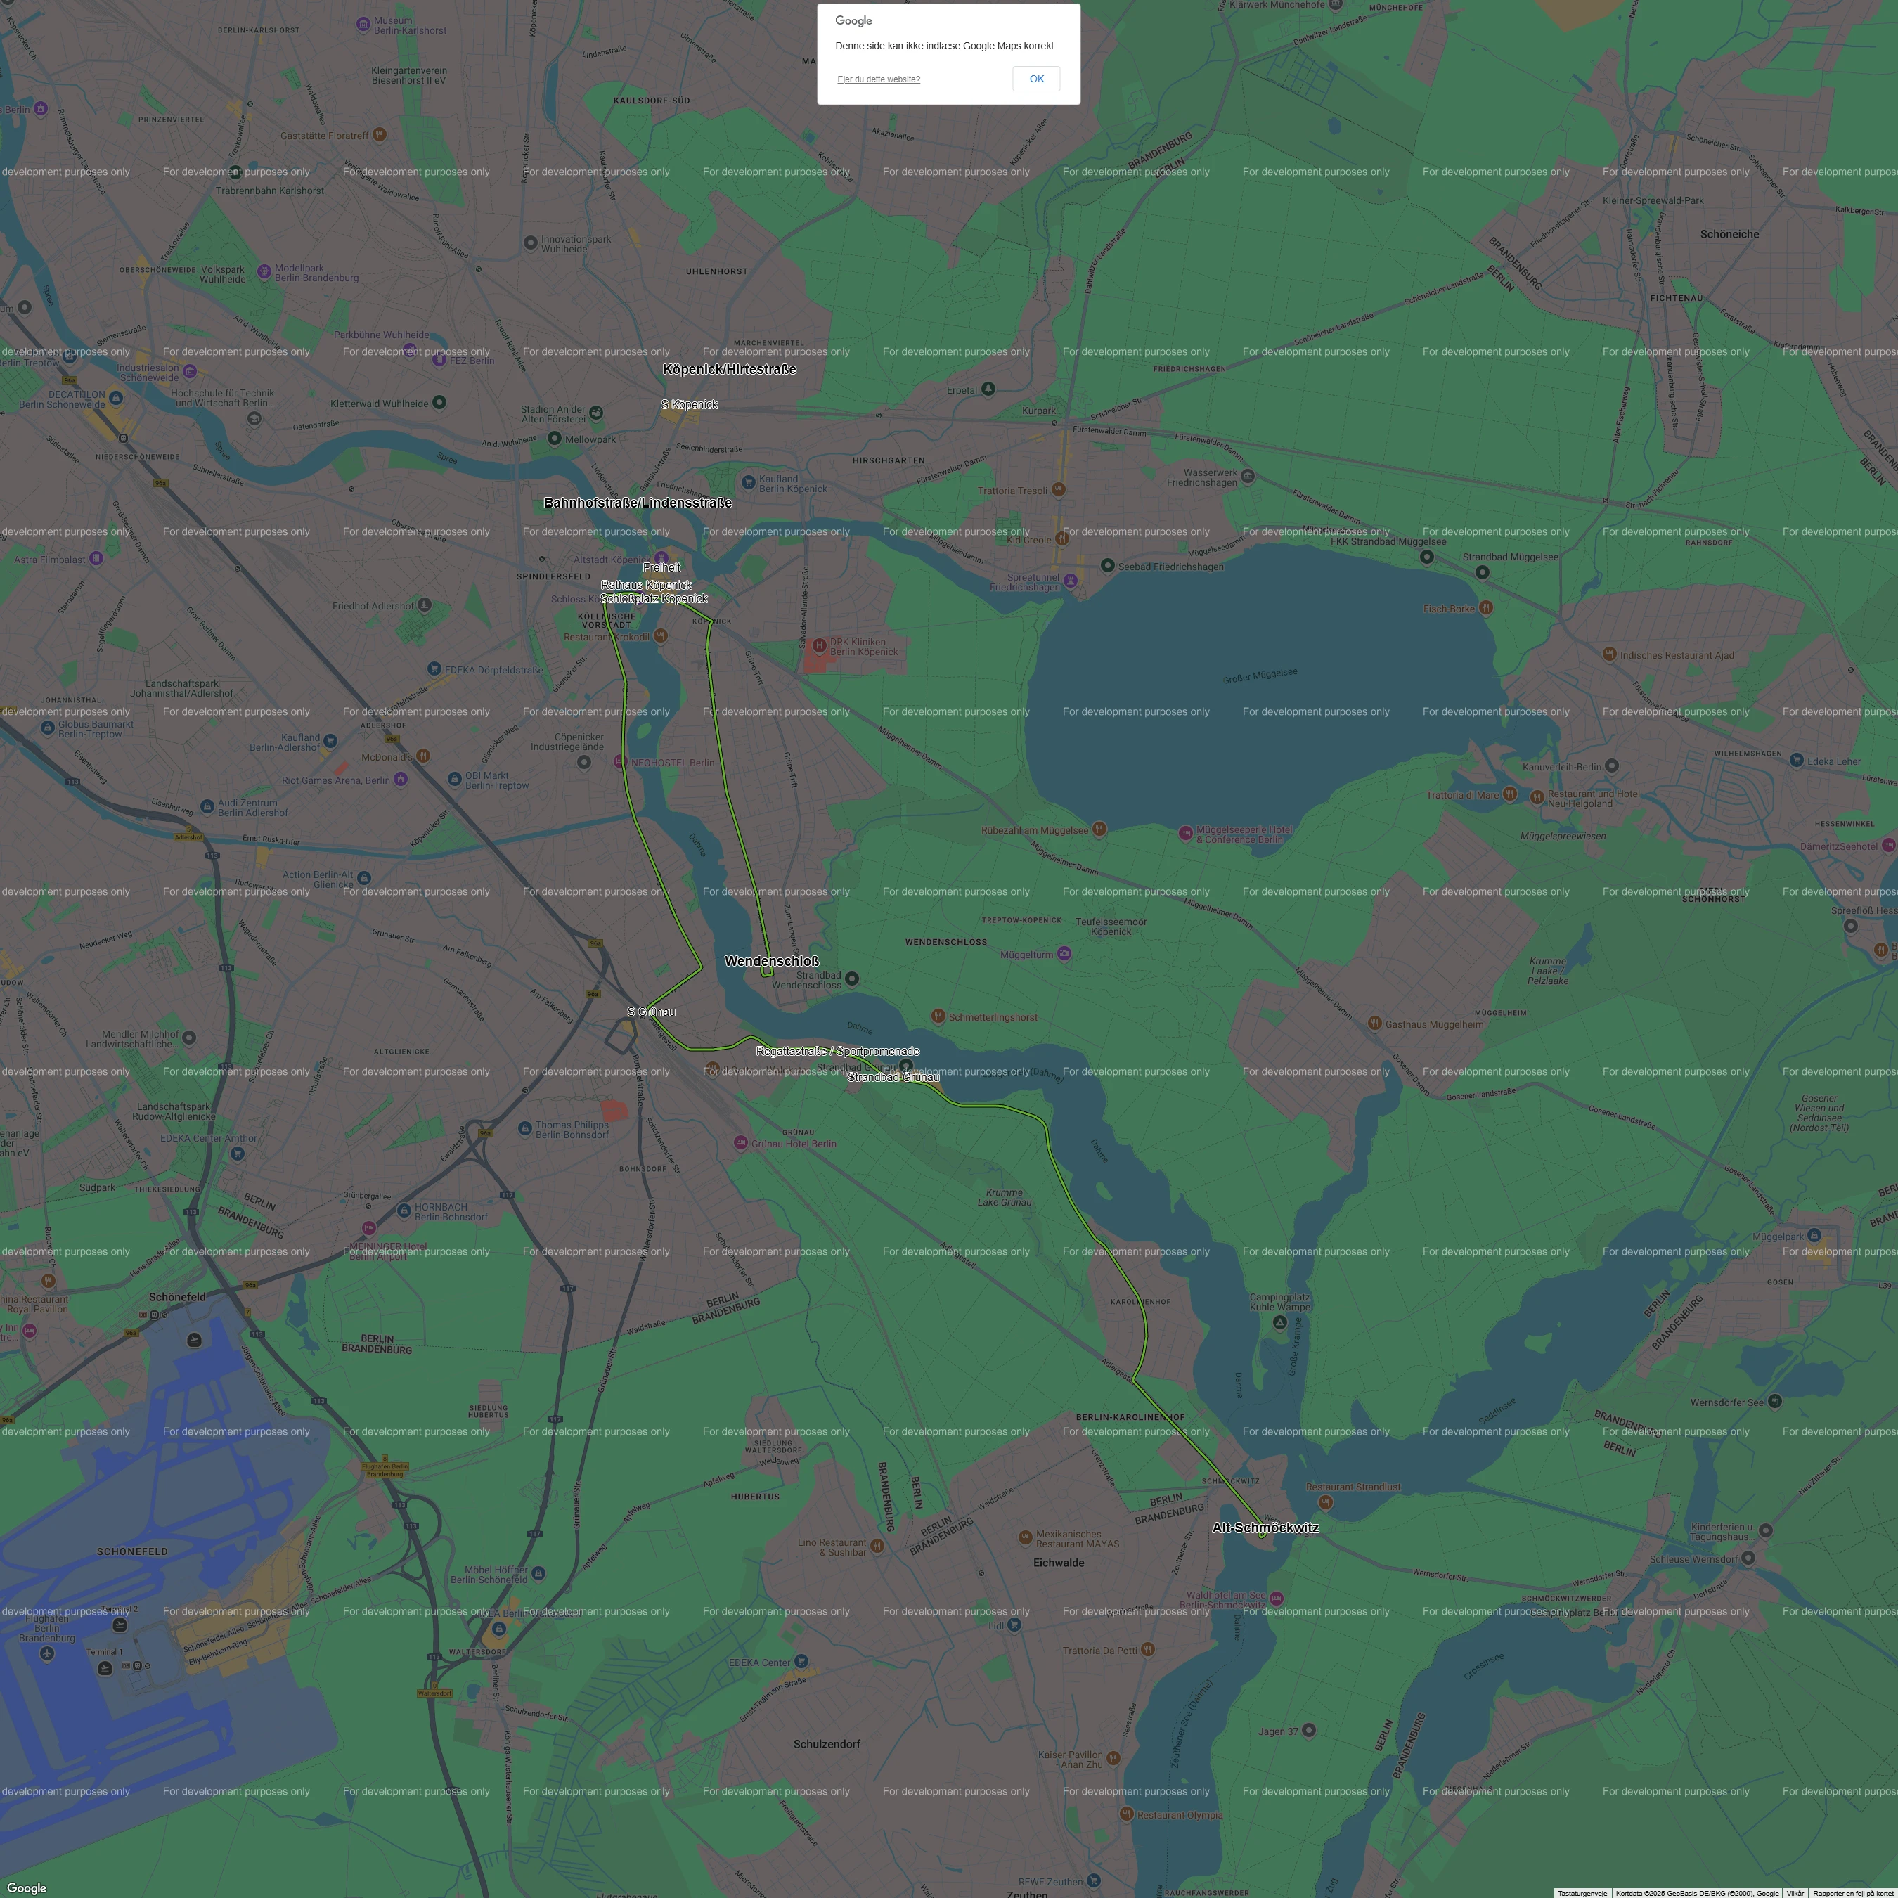This screenshot has width=1898, height=1898.
Task: Select Museum Berlin-Karlshorst marker icon
Action: (x=363, y=24)
